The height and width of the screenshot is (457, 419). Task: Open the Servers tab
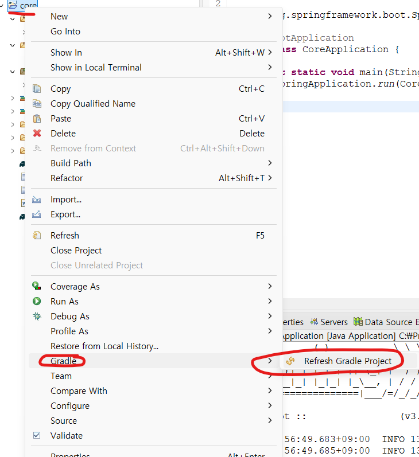point(329,322)
